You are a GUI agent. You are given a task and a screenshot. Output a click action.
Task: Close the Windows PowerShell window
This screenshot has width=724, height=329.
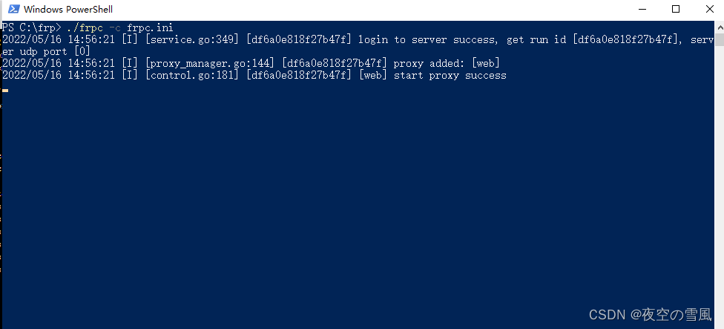click(x=710, y=9)
